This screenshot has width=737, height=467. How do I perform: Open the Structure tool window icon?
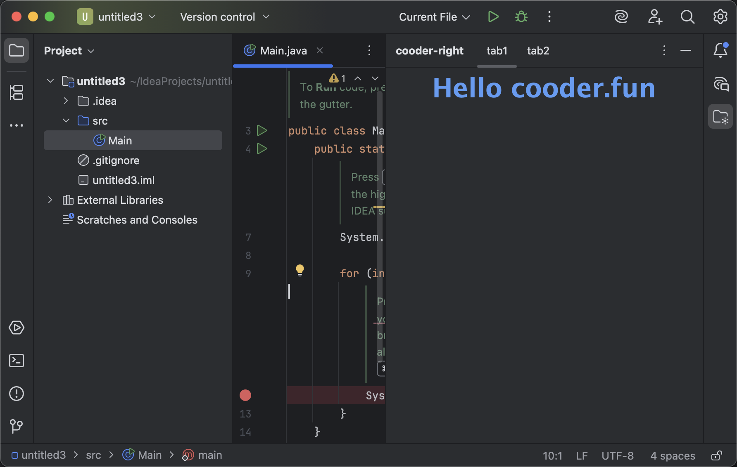click(x=17, y=92)
